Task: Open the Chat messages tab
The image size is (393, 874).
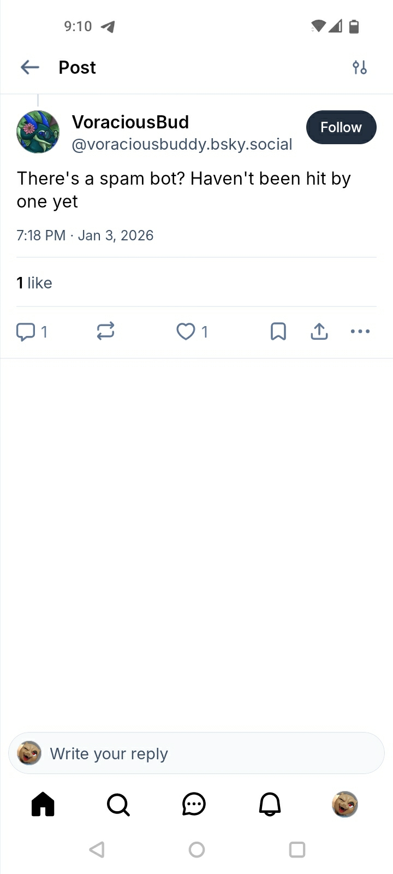Action: click(x=194, y=804)
